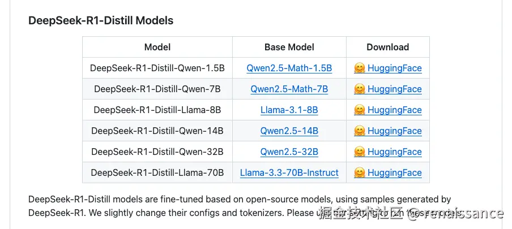
Task: Click the HuggingFace emoji icon for Llama-8B row
Action: (x=359, y=110)
